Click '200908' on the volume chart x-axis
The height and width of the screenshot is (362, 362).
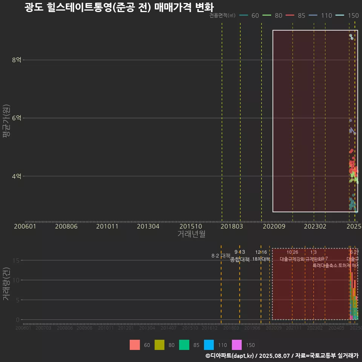tap(84, 328)
